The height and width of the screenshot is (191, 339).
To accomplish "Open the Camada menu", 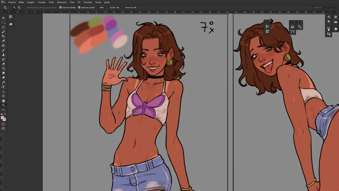I will [x=42, y=2].
